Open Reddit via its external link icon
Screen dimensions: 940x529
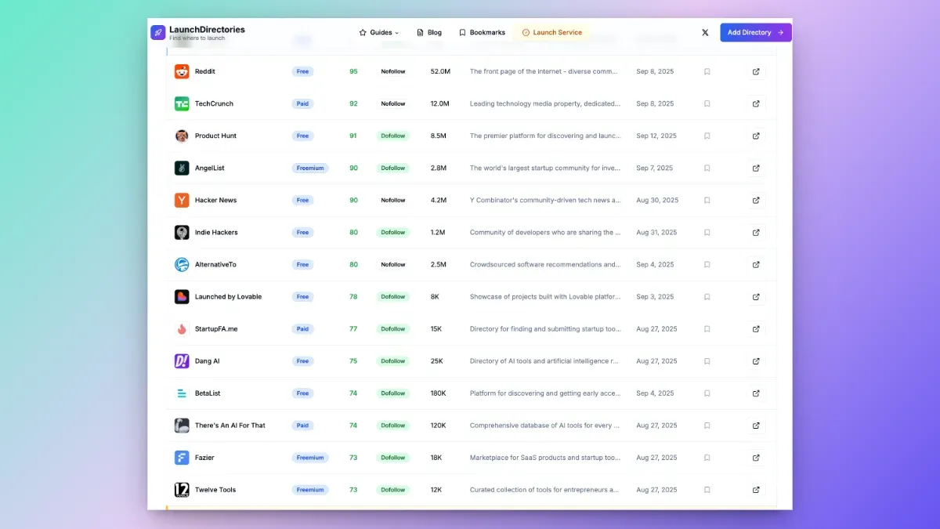click(756, 71)
